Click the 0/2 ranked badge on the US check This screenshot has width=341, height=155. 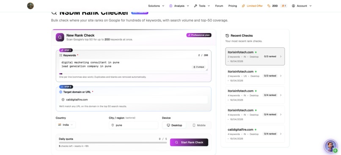(270, 76)
